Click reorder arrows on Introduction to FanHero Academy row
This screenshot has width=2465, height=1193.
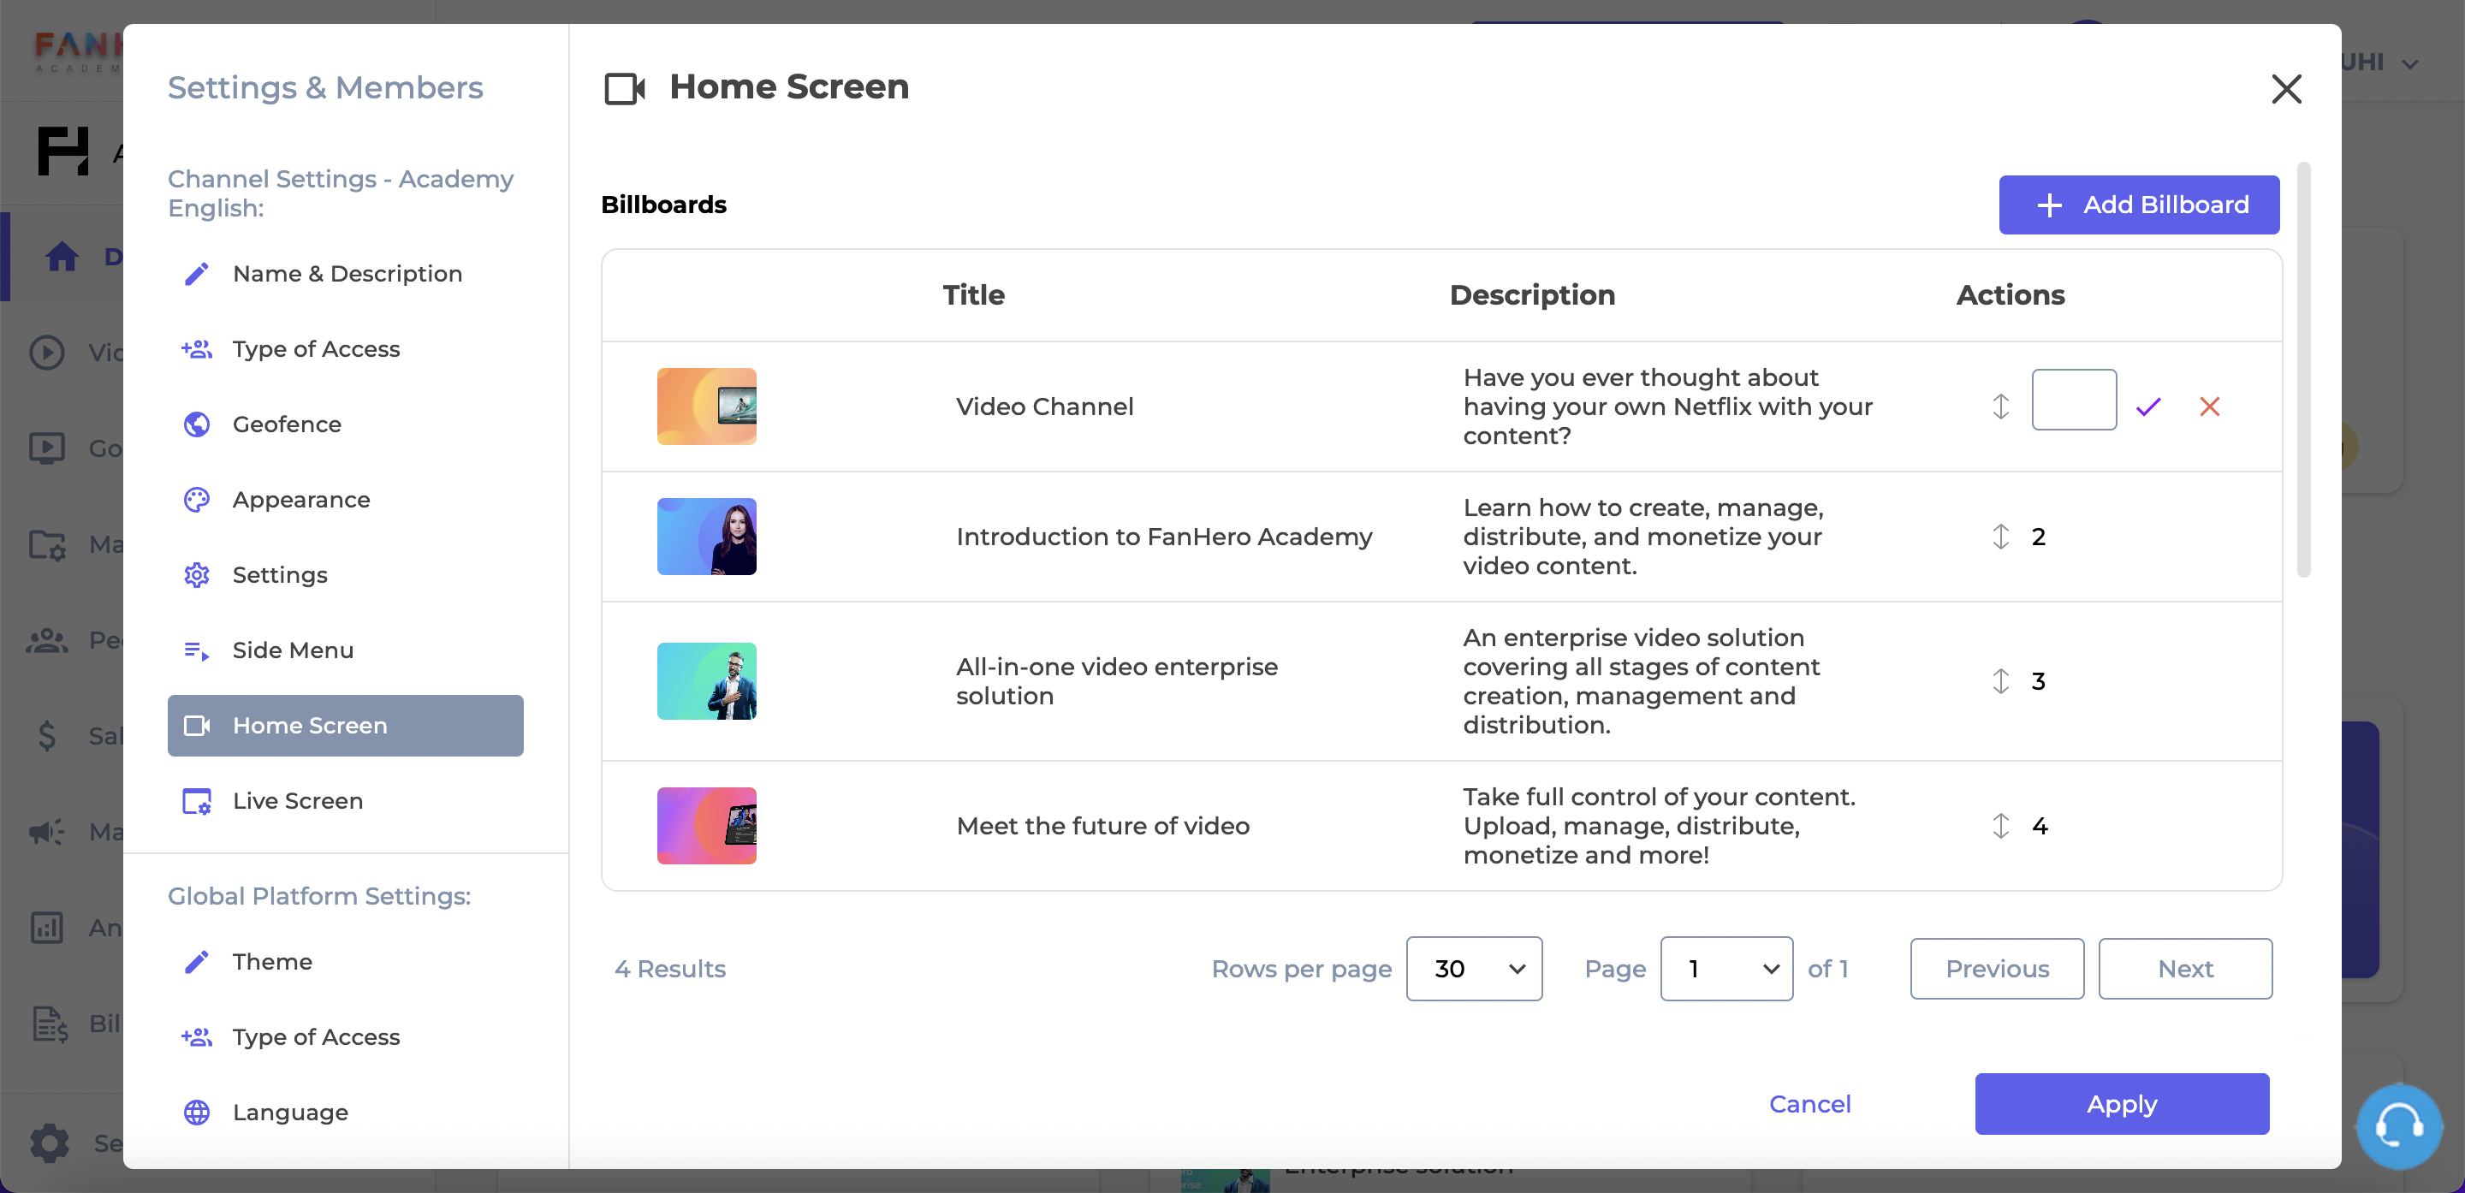(x=2001, y=537)
